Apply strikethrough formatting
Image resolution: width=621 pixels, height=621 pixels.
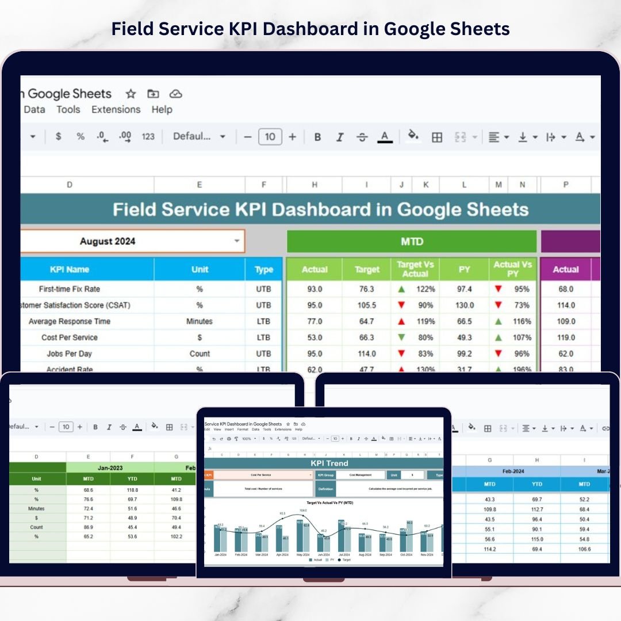coord(363,137)
